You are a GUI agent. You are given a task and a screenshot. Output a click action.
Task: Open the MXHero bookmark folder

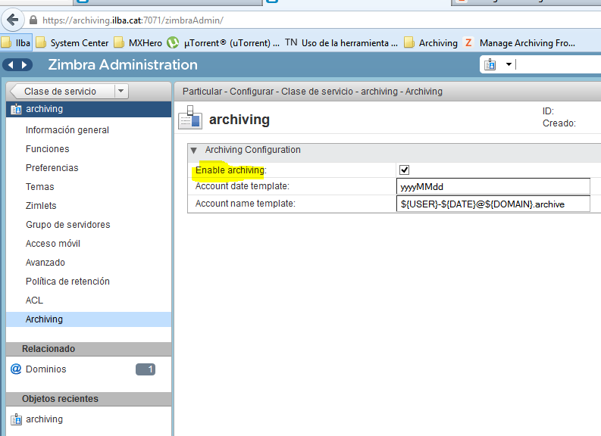138,42
